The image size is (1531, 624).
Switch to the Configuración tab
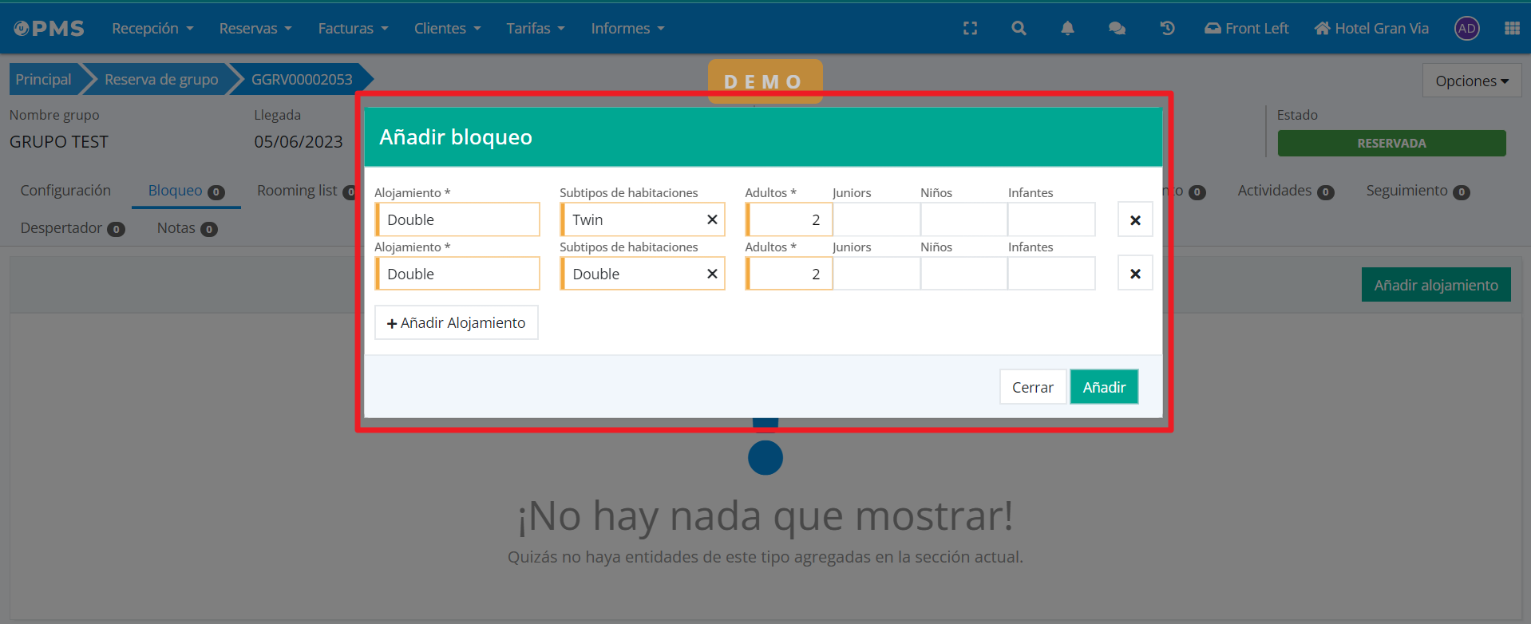click(x=65, y=191)
